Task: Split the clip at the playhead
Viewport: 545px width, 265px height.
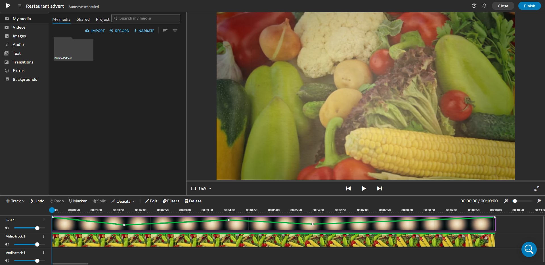Action: (x=99, y=201)
